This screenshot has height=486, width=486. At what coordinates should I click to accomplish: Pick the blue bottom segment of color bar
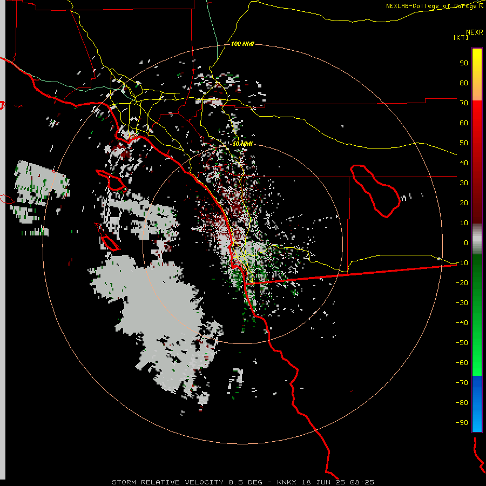tap(477, 404)
